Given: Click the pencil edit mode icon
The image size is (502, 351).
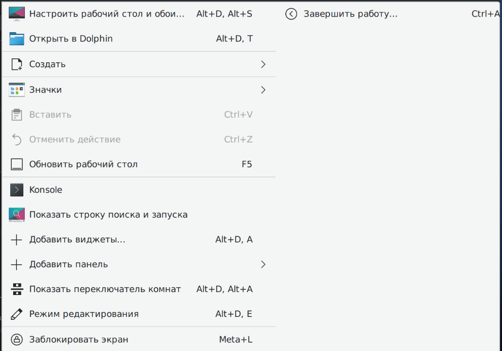Looking at the screenshot, I should point(17,314).
